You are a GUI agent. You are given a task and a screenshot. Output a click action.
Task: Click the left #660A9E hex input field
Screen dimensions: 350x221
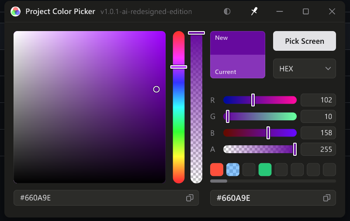106,198
